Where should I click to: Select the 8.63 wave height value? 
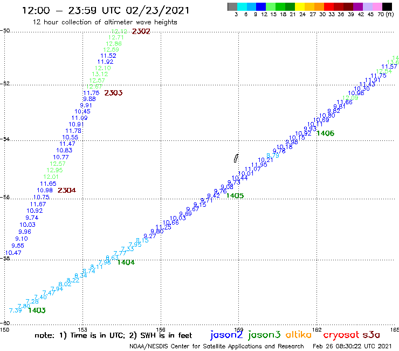112,258
